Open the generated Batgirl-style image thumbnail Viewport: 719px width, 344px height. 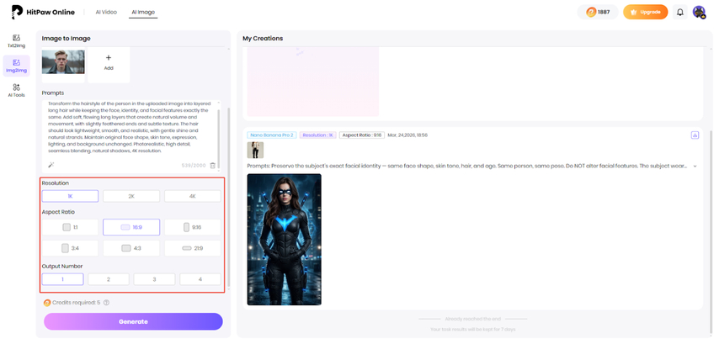[x=284, y=239]
